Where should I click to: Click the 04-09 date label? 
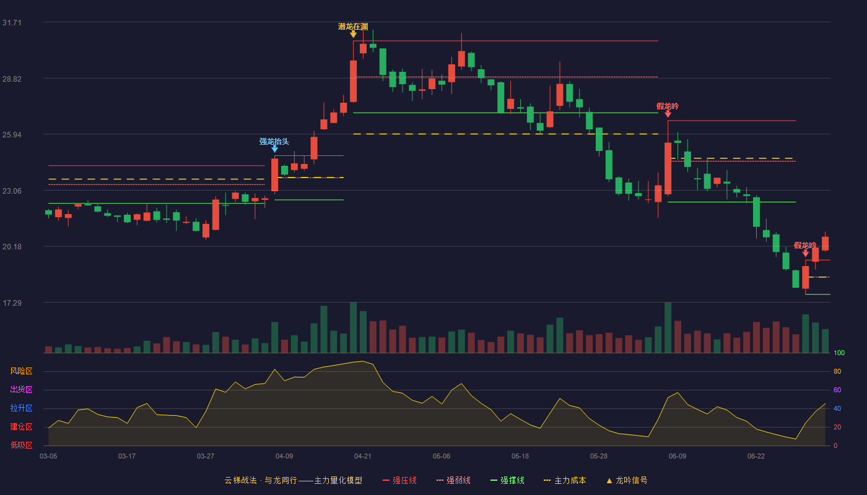click(284, 456)
